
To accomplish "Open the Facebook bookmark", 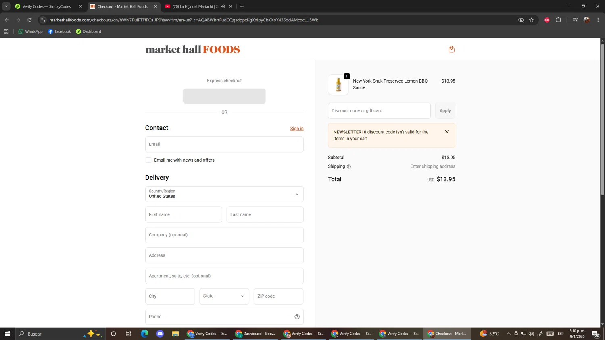I will point(59,31).
